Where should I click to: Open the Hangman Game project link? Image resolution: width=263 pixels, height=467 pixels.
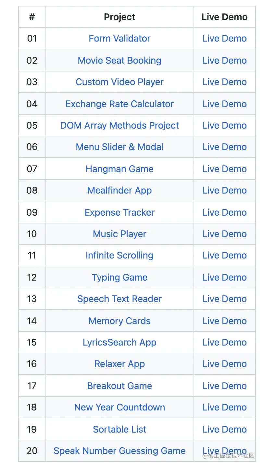(119, 169)
